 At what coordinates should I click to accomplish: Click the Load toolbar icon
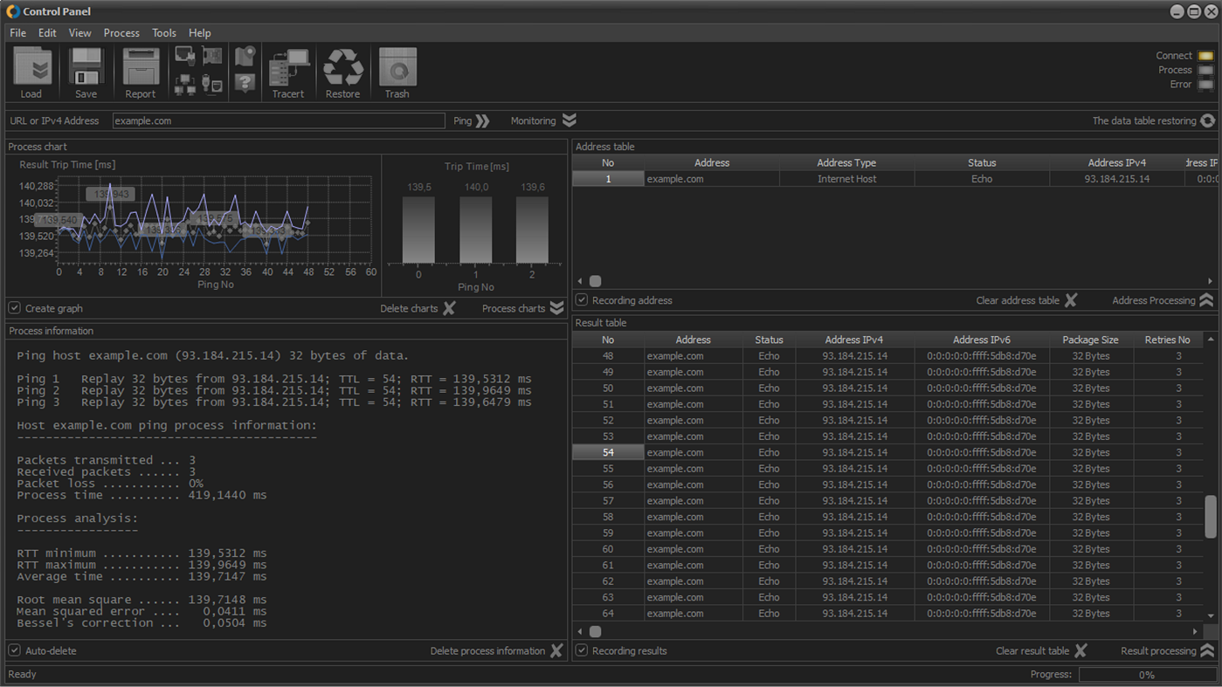(x=32, y=67)
